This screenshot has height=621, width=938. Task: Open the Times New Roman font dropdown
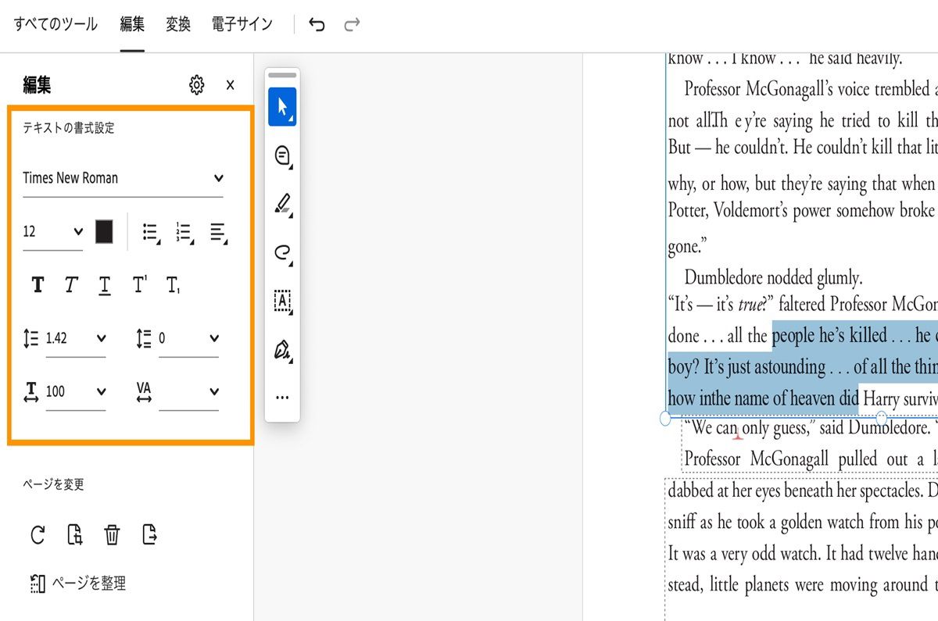123,178
